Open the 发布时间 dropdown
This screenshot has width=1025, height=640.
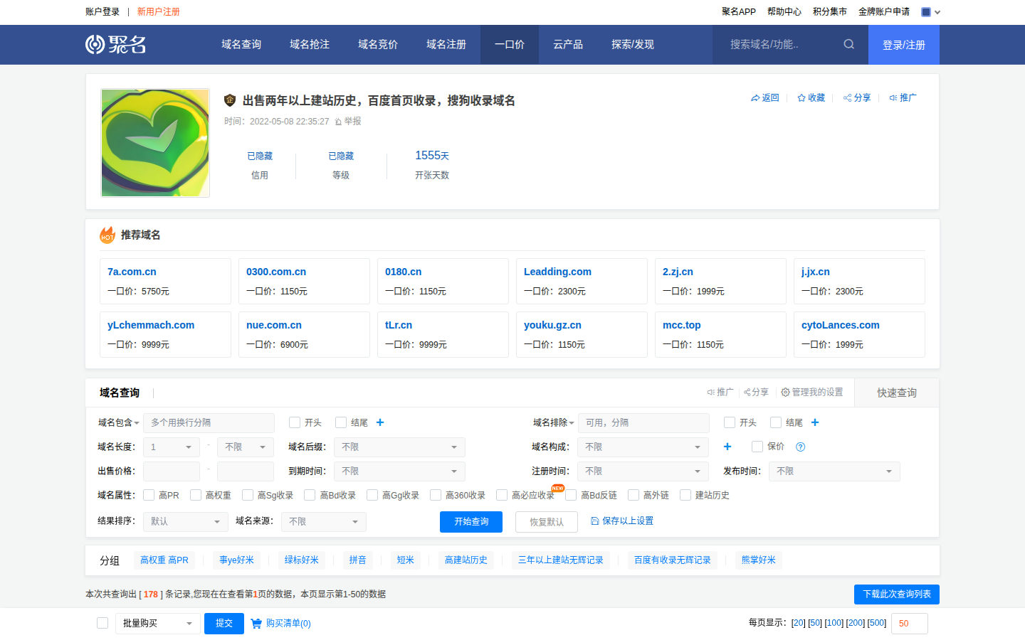point(834,471)
